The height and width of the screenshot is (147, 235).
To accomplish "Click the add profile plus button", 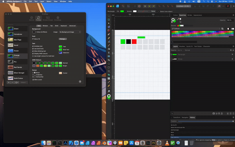I will click(x=9, y=82).
